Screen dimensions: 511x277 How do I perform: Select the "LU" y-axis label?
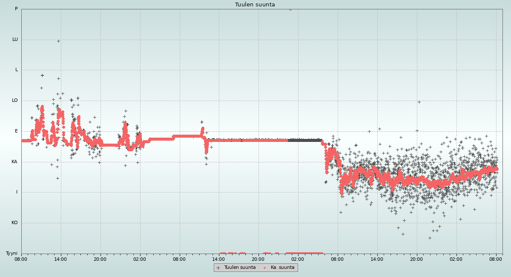point(15,40)
